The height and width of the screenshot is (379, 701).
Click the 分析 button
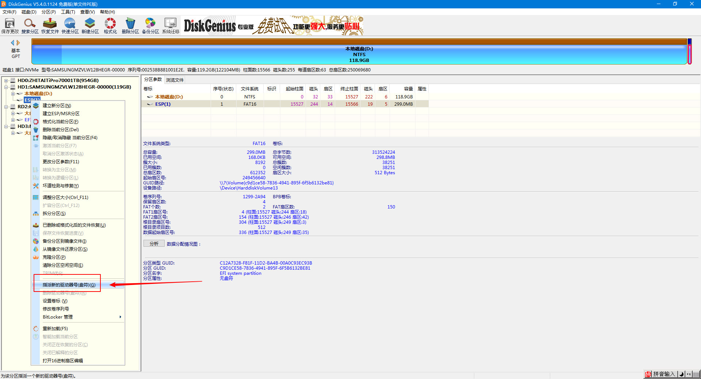(x=154, y=244)
